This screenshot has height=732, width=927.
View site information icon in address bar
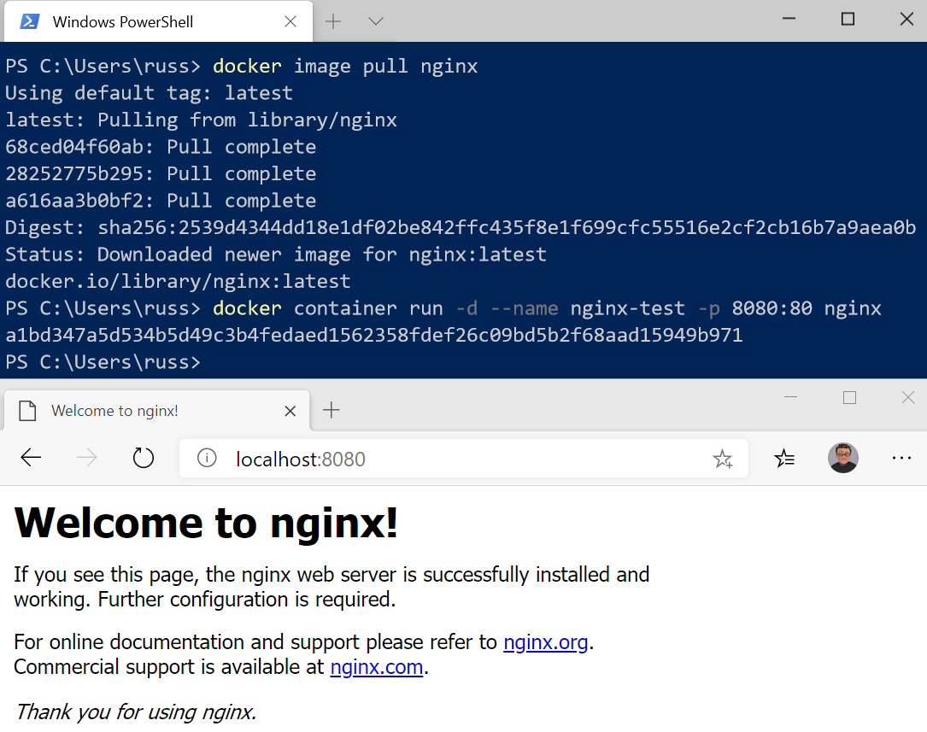tap(207, 458)
